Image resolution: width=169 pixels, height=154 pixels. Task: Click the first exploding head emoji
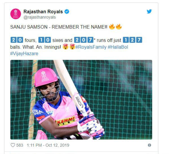66,47
